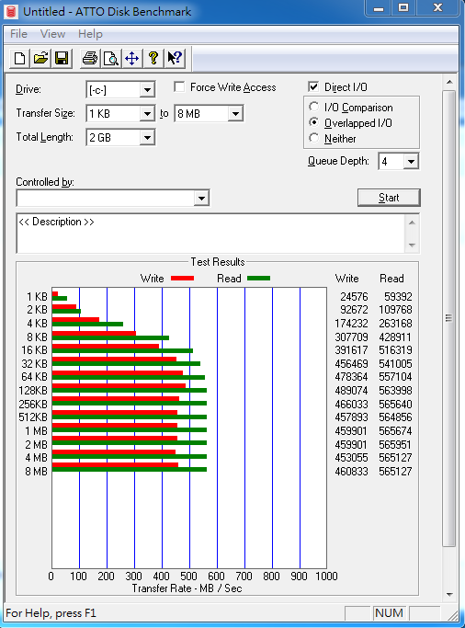Click main window scrollbar up arrow
This screenshot has width=465, height=628.
[449, 82]
